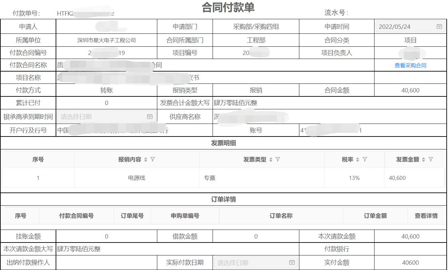Click the sort arrows beside 发票类型
This screenshot has height=270, width=448.
[271, 160]
